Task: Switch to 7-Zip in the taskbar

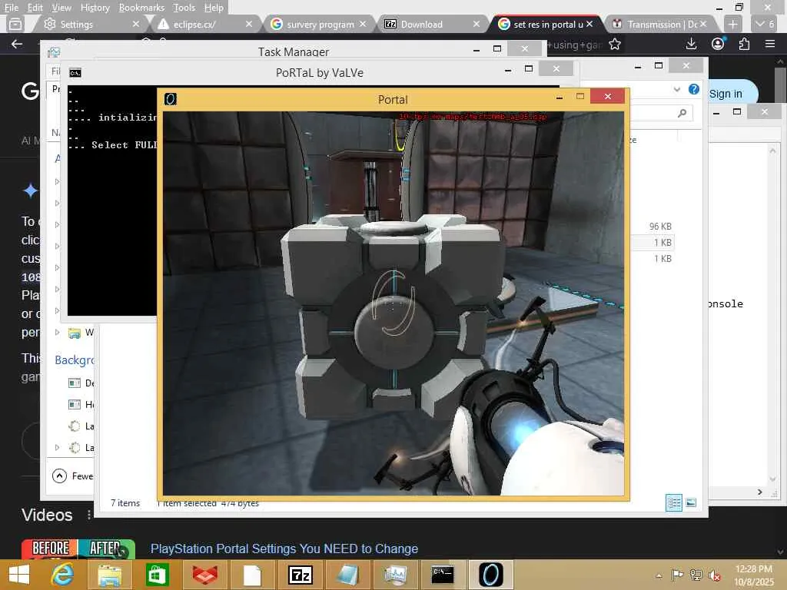Action: coord(300,575)
